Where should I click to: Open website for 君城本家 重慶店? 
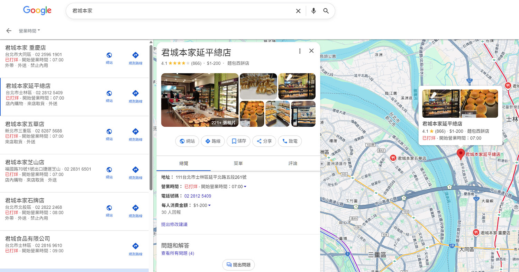pos(109,58)
